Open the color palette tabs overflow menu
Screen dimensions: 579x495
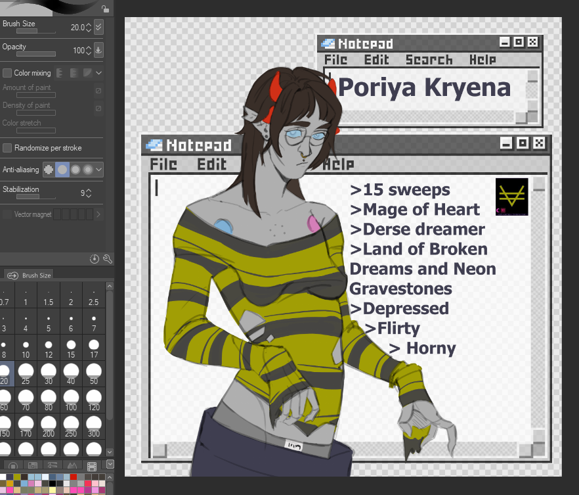pyautogui.click(x=110, y=464)
